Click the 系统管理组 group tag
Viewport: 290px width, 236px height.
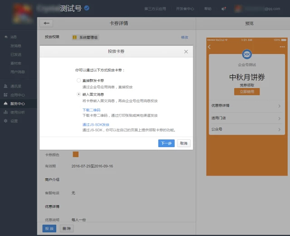tap(85, 37)
